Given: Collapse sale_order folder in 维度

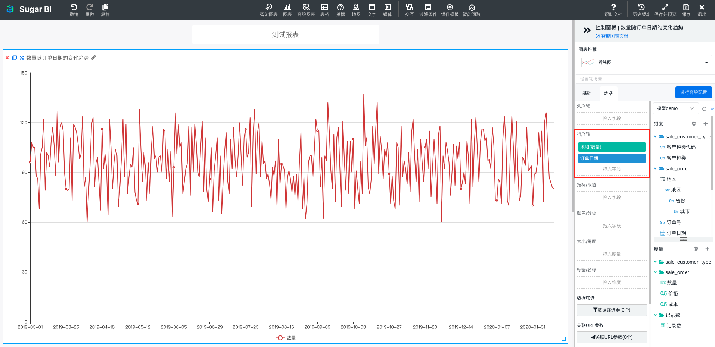Looking at the screenshot, I should (x=655, y=168).
